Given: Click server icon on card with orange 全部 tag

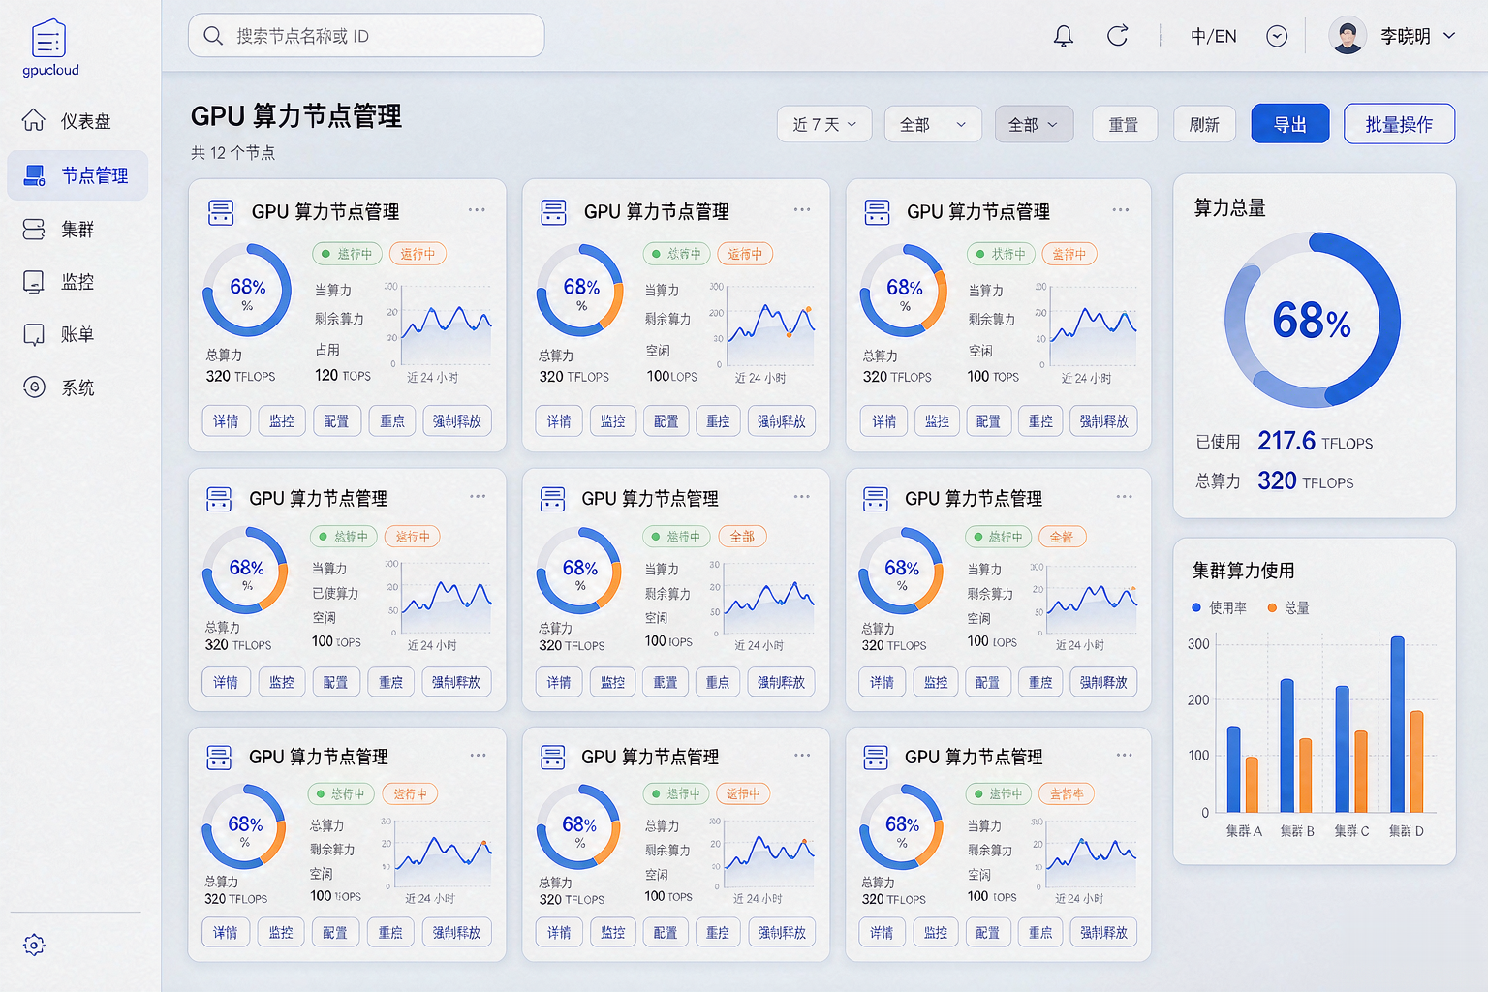Looking at the screenshot, I should [x=553, y=499].
